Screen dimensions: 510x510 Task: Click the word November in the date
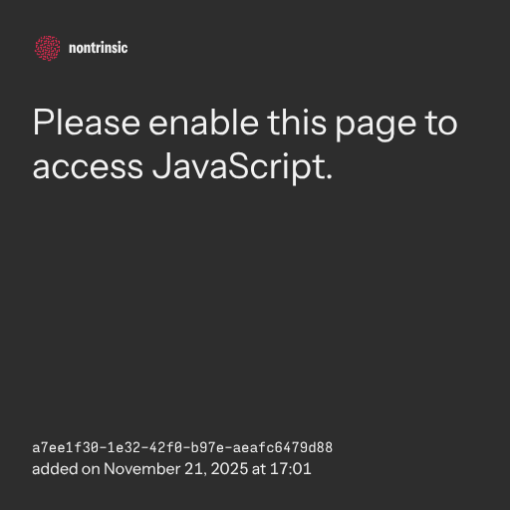coord(142,469)
